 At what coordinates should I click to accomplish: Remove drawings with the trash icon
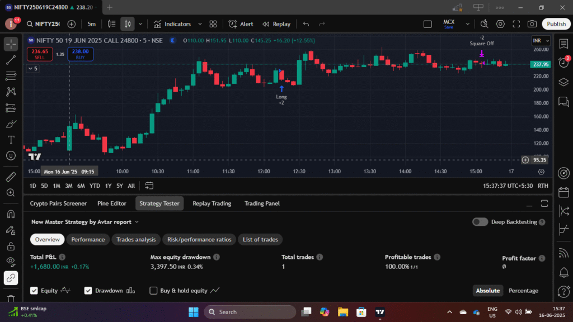[11, 299]
